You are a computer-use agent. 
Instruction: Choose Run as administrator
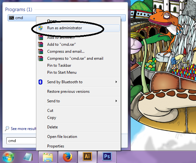78,28
